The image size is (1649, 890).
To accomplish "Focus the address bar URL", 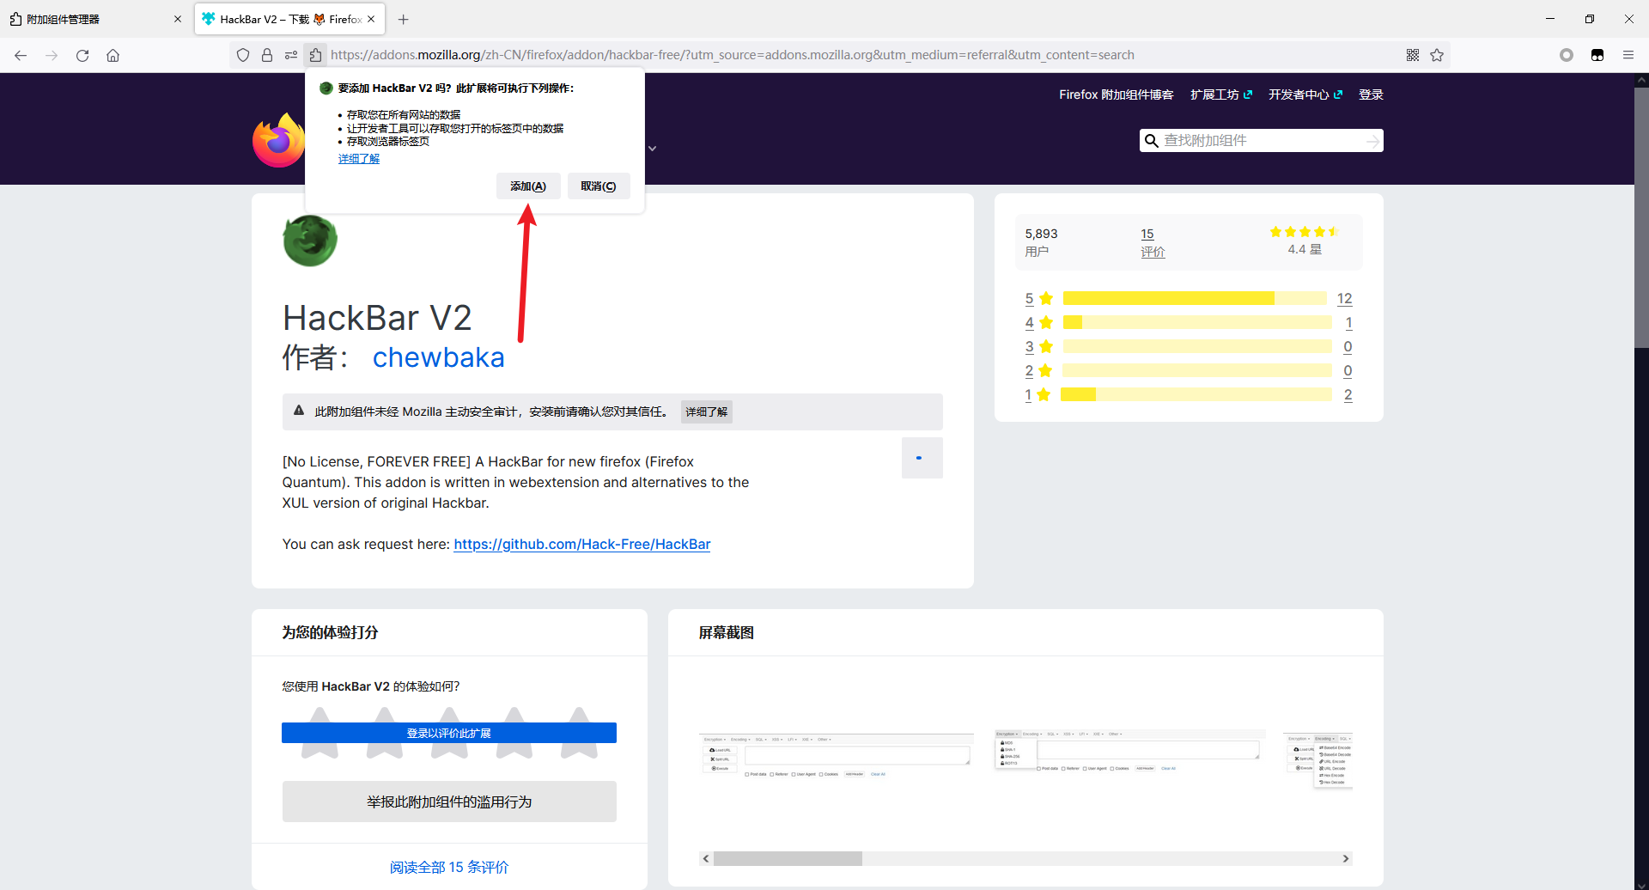I will tap(732, 55).
